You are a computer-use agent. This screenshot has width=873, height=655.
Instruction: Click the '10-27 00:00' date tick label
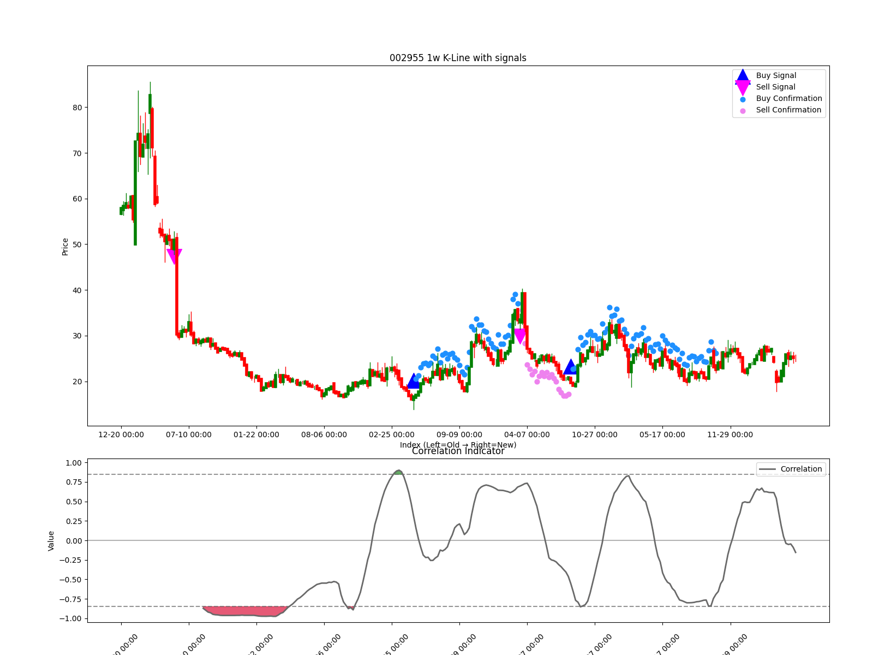595,434
